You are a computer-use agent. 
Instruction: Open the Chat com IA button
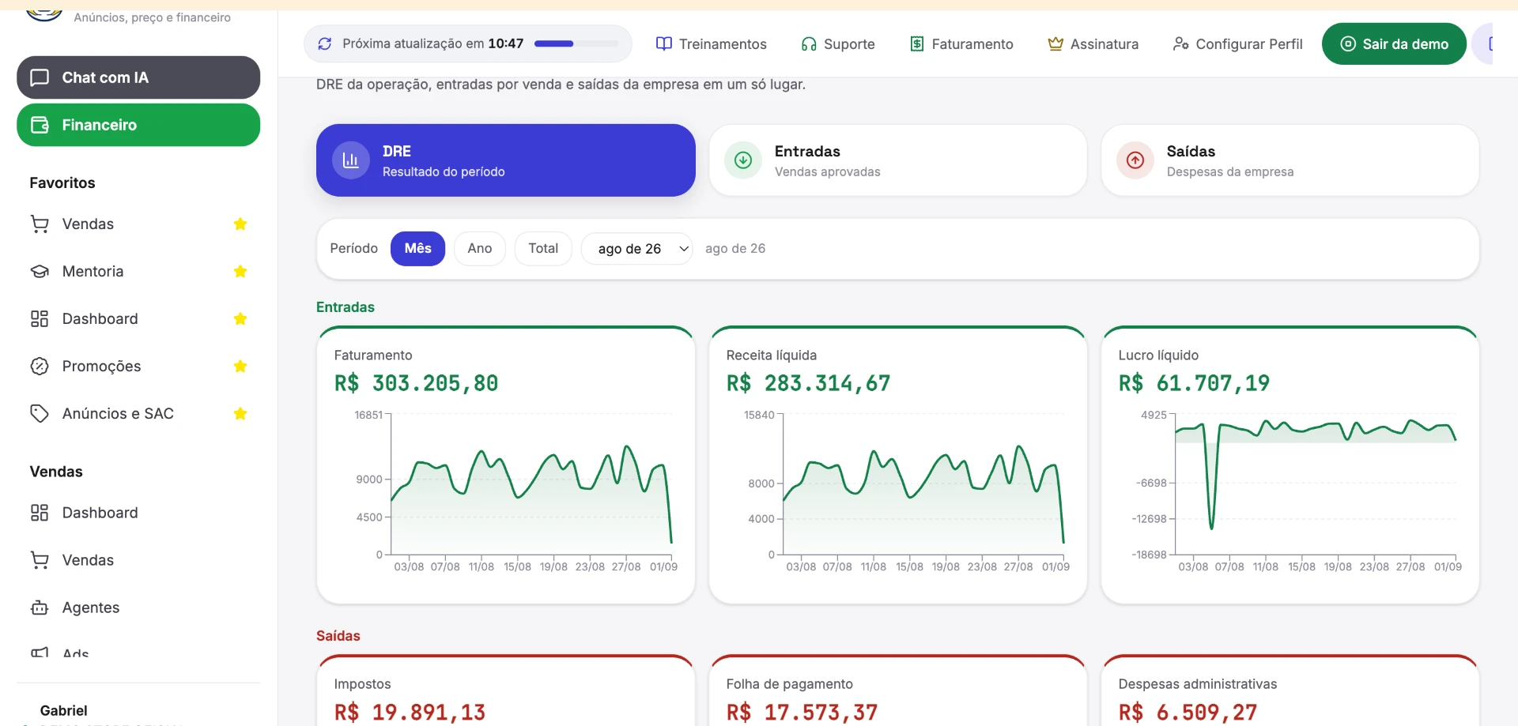click(138, 77)
